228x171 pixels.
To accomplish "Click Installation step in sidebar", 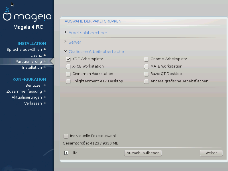I will [32, 67].
